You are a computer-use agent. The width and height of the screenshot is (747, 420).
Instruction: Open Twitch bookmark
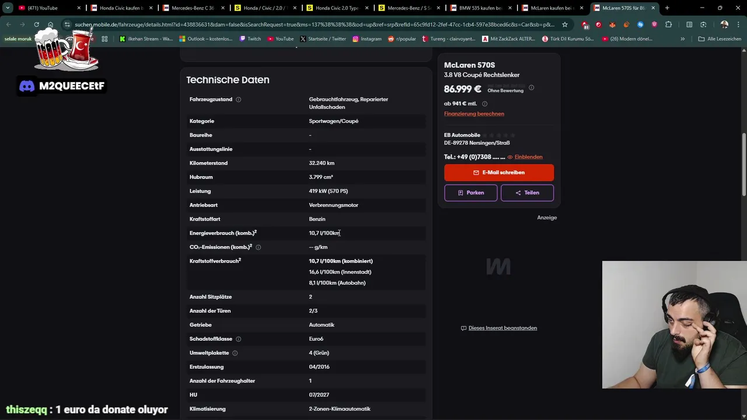pyautogui.click(x=250, y=38)
